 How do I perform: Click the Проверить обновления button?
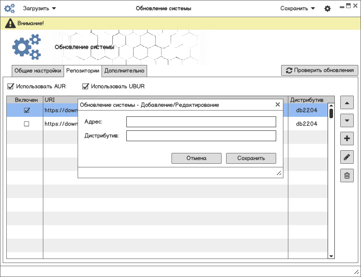pyautogui.click(x=319, y=70)
